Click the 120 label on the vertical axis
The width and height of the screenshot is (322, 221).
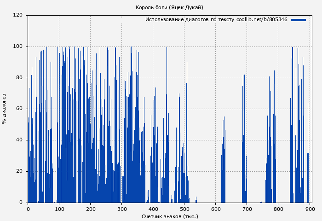pyautogui.click(x=18, y=15)
